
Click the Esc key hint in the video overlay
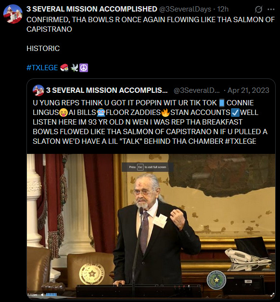[140, 167]
